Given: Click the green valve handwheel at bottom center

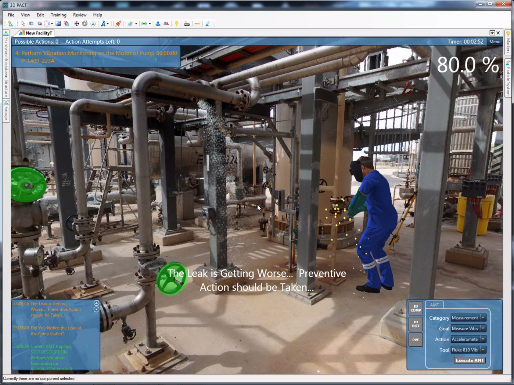Looking at the screenshot, I should [172, 280].
